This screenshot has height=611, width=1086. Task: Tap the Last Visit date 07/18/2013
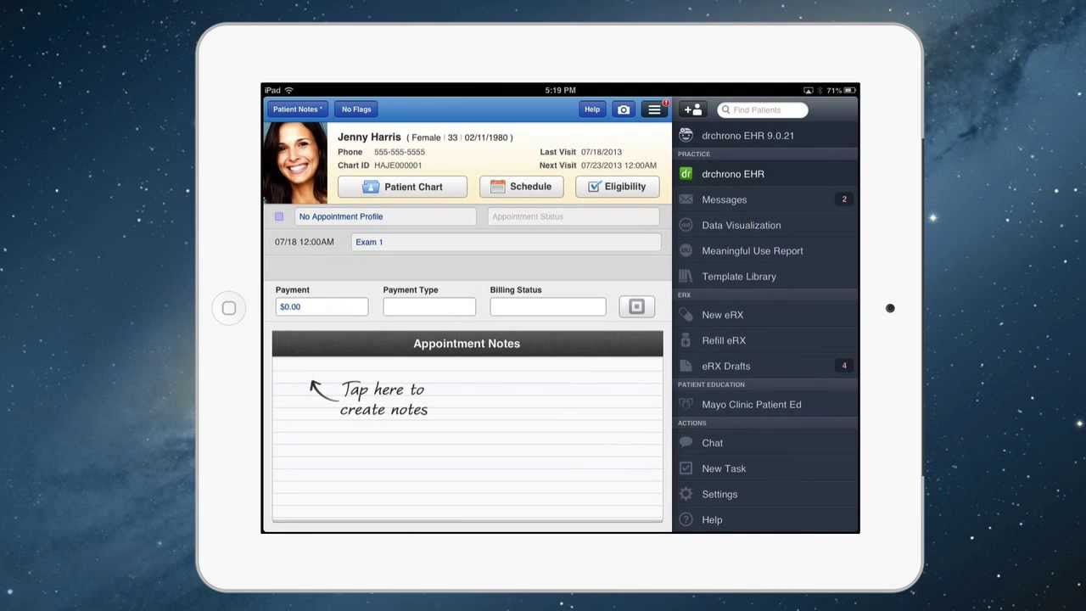pyautogui.click(x=602, y=152)
